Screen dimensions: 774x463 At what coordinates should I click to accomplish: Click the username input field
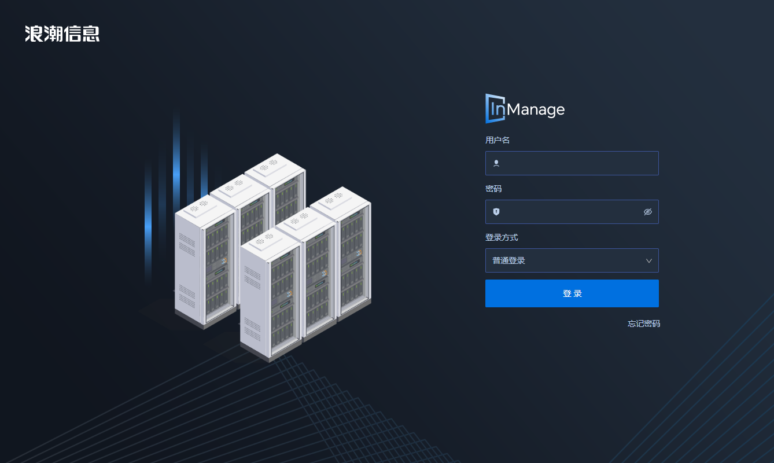point(572,163)
